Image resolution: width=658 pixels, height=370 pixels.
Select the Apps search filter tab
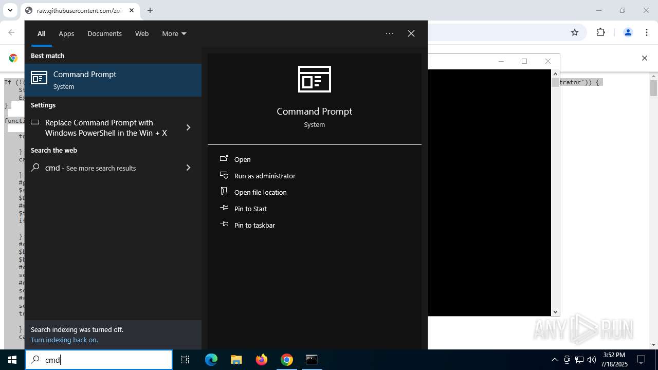coord(66,33)
